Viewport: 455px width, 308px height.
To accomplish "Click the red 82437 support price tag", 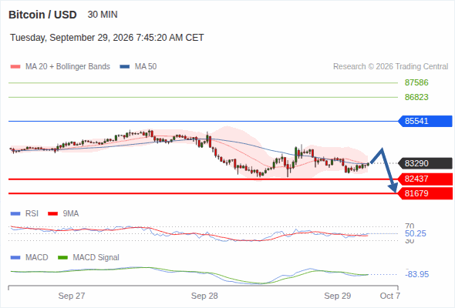I will pyautogui.click(x=425, y=179).
